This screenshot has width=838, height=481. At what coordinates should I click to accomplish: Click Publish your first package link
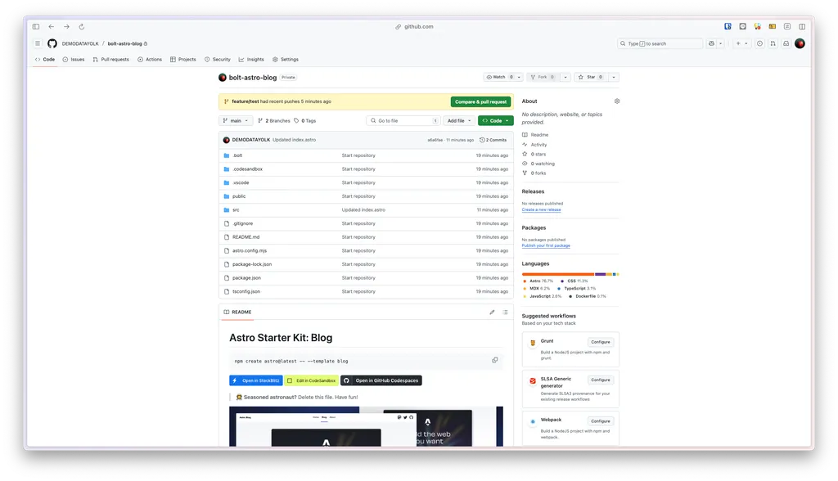[546, 246]
